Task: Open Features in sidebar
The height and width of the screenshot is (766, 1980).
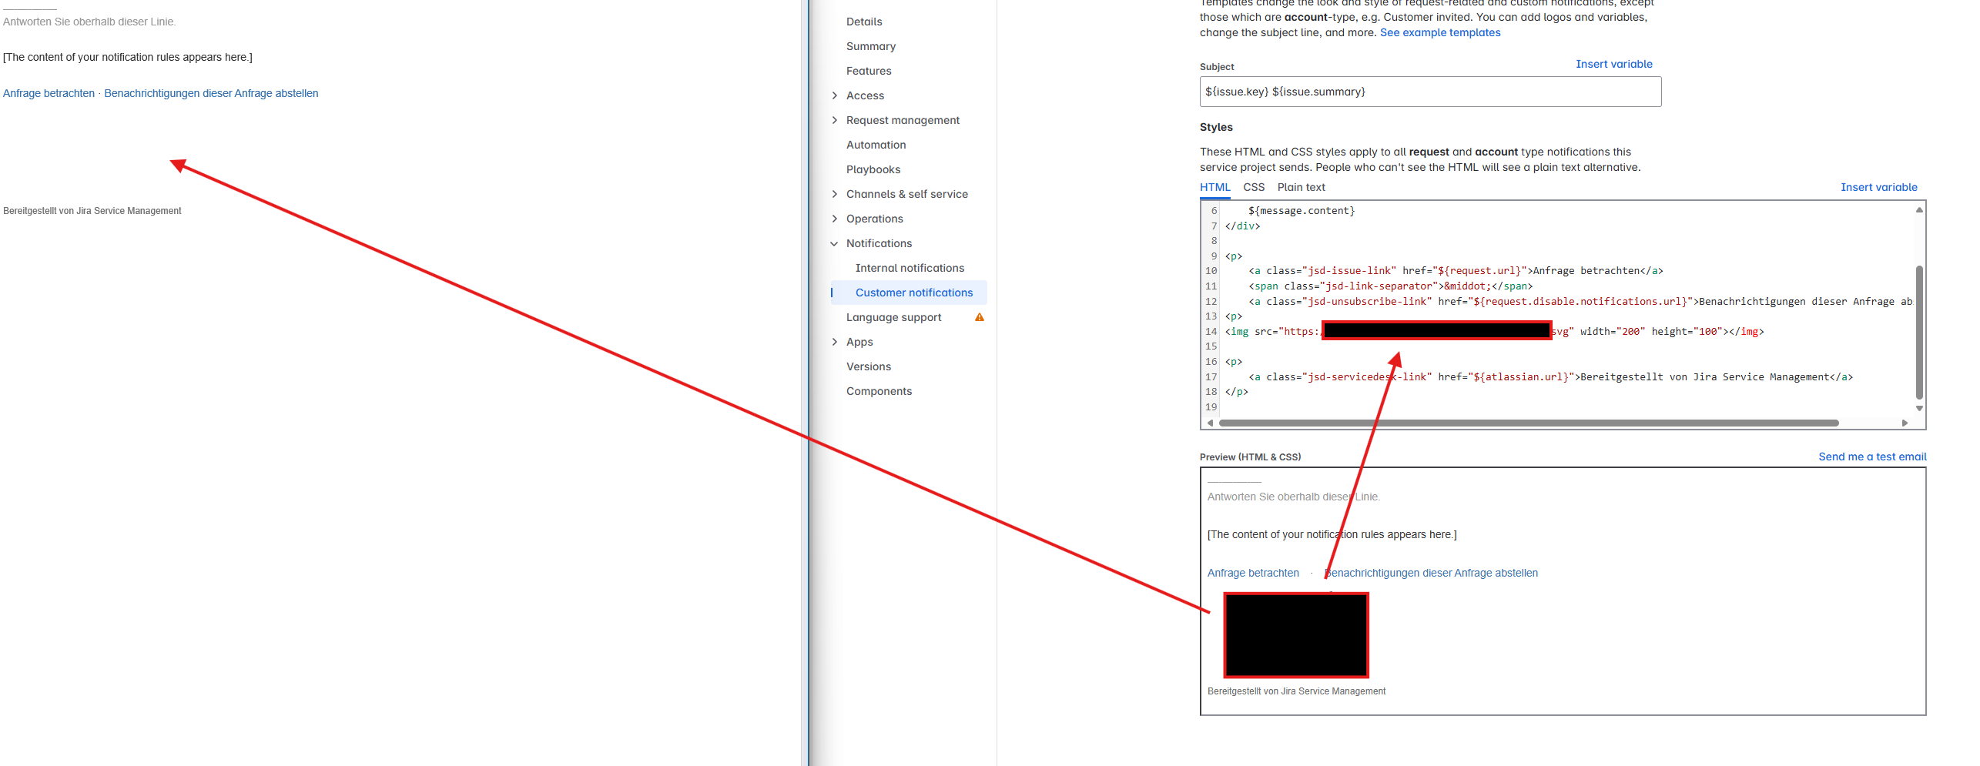Action: coord(869,71)
